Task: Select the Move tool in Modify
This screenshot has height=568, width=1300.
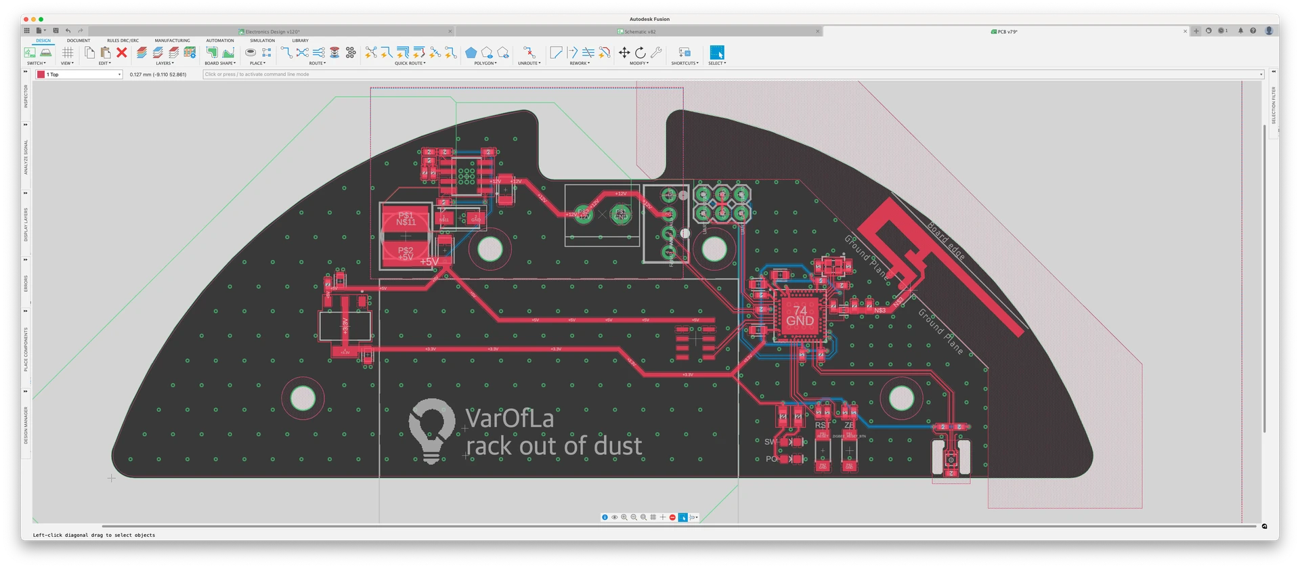Action: 624,53
